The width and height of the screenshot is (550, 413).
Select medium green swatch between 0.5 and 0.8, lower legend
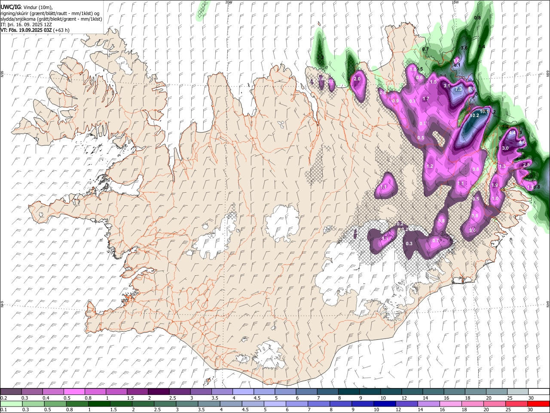click(55, 404)
